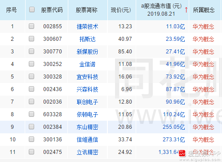
Task: Select stock code 300607
Action: pyautogui.click(x=53, y=39)
